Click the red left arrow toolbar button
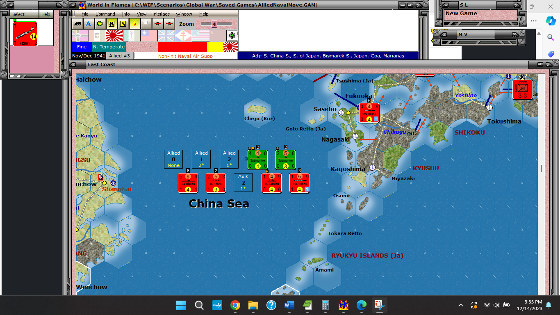 157,24
